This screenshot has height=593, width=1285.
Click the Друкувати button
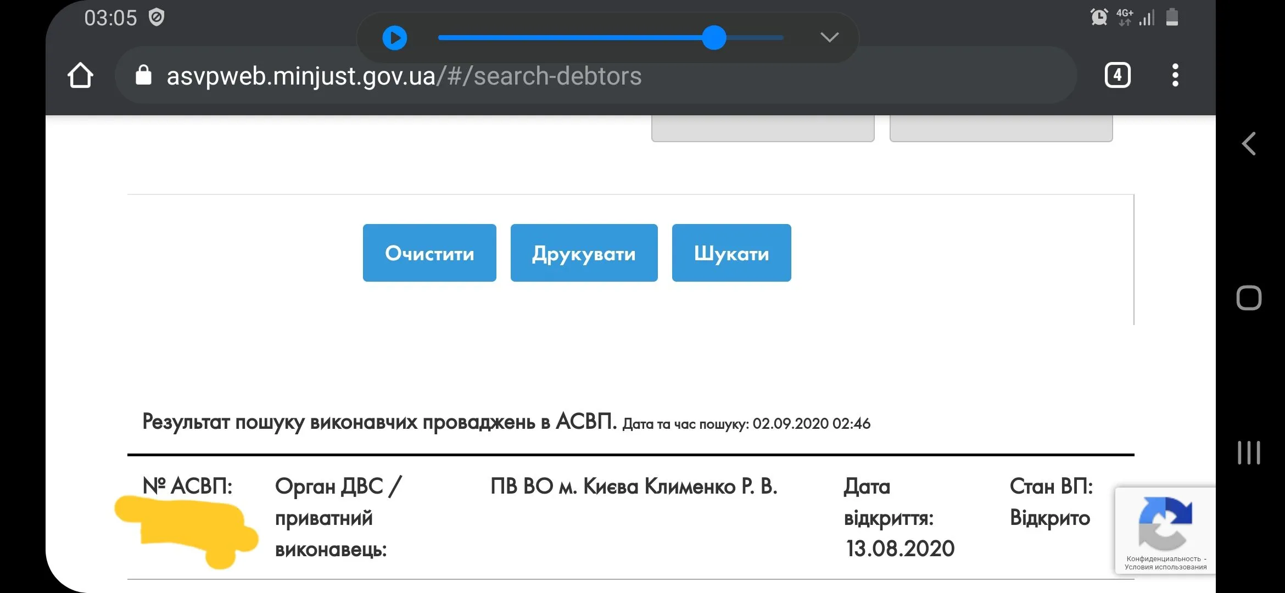[584, 253]
